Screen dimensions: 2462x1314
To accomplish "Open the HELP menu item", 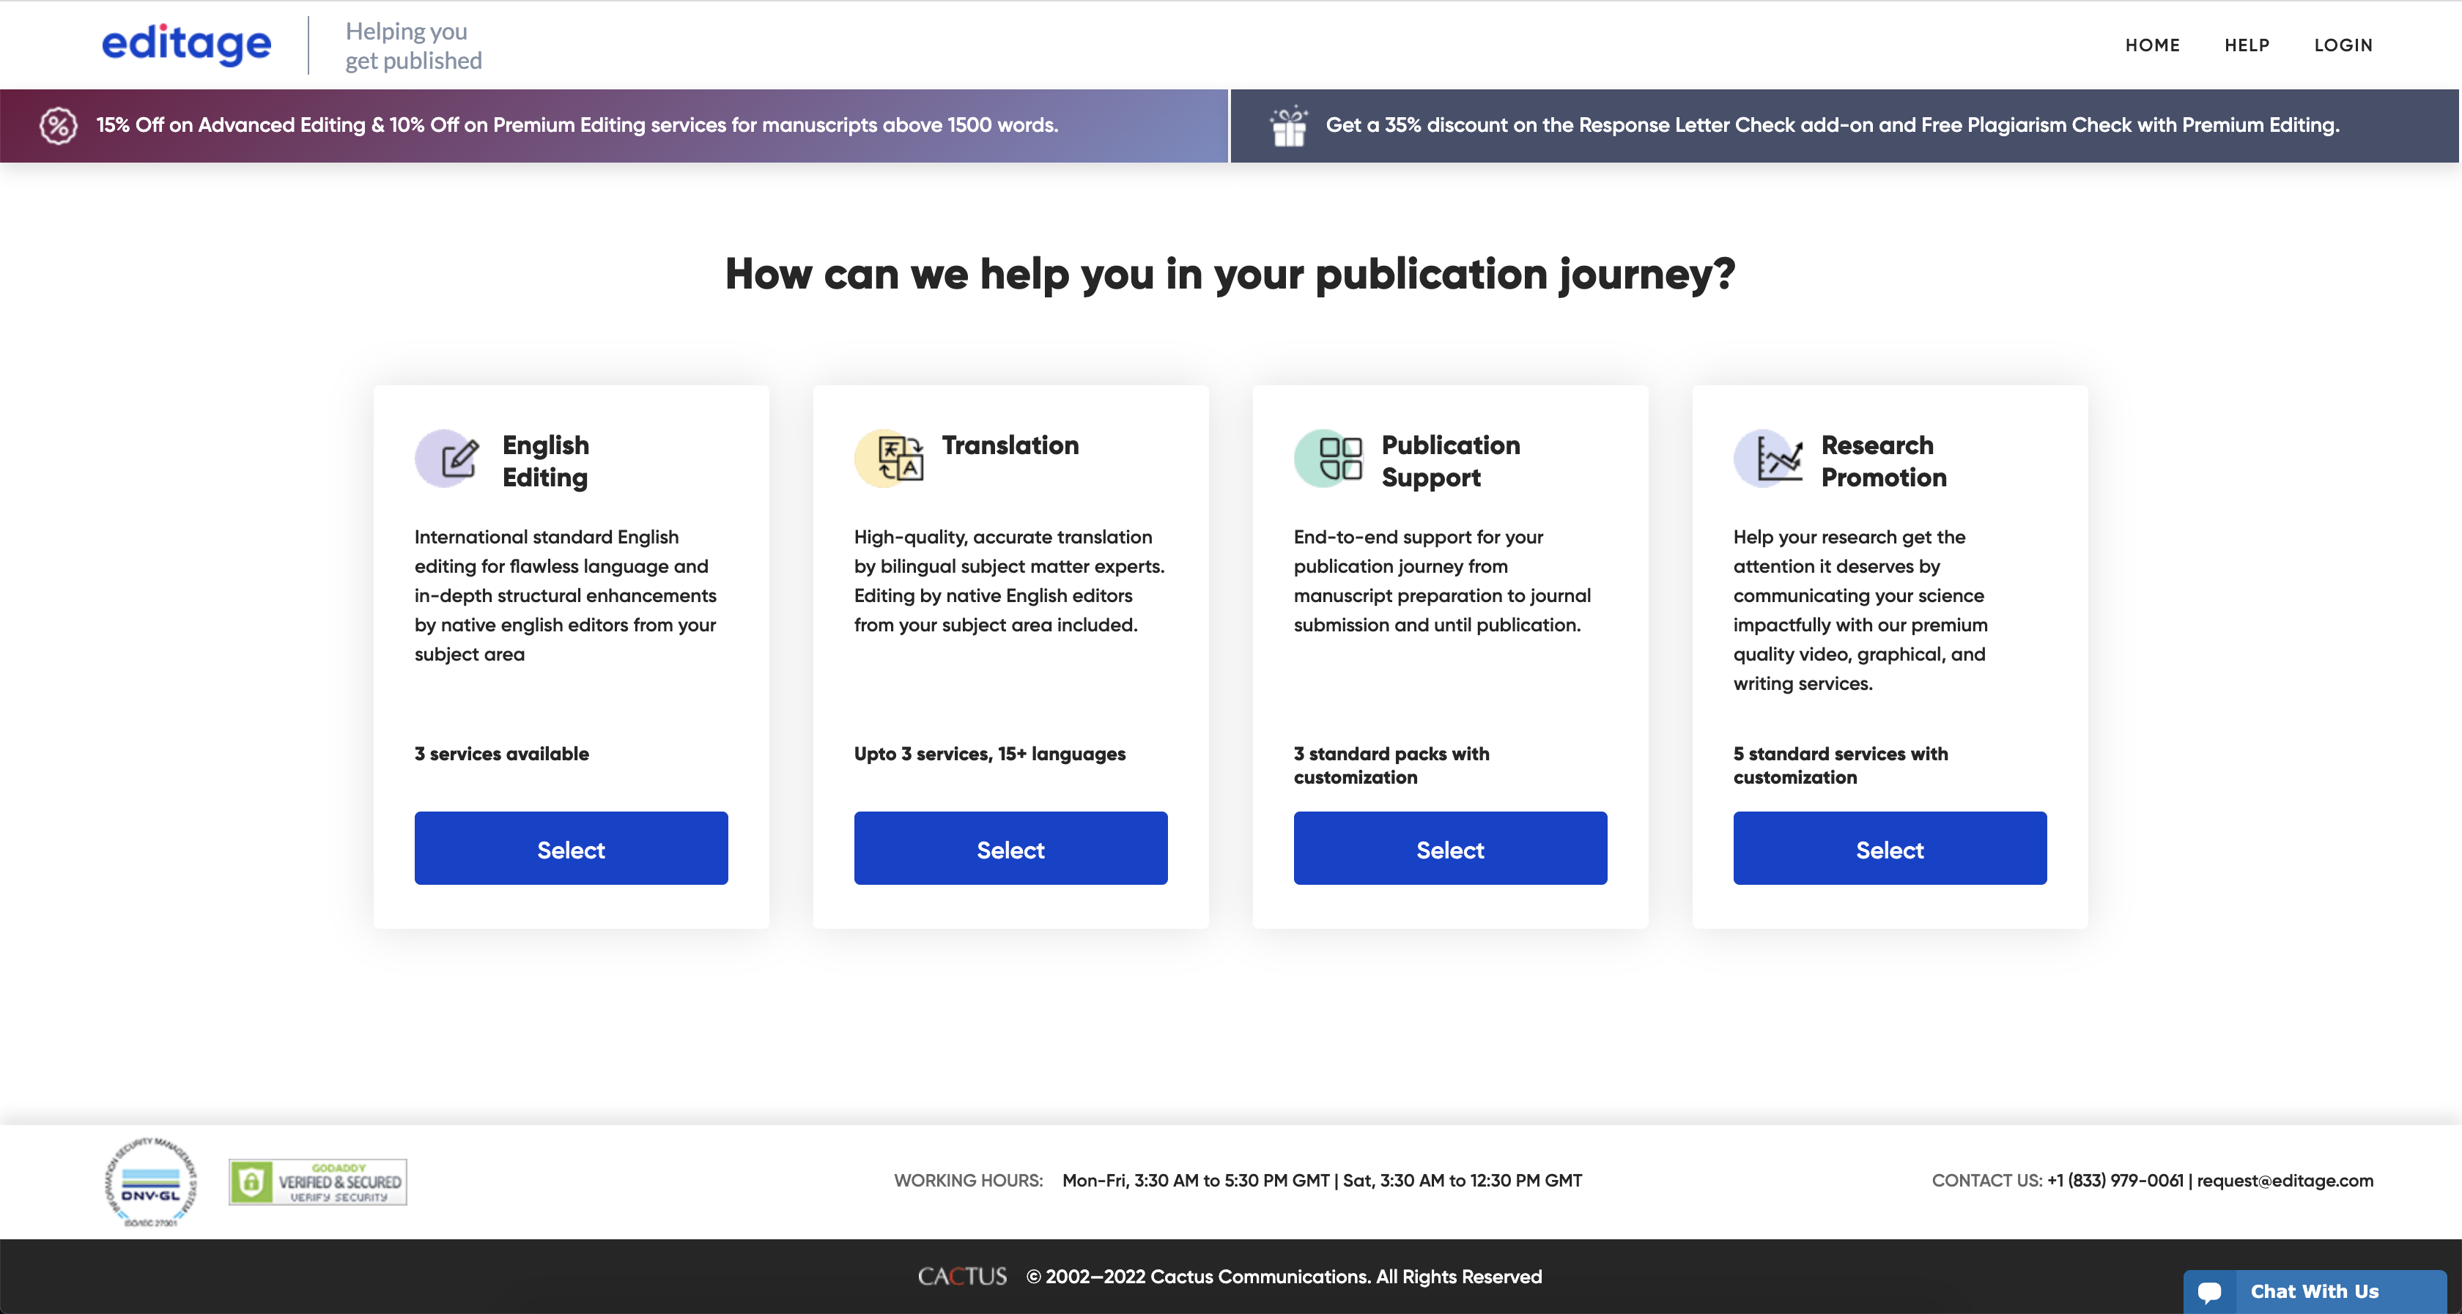I will (2247, 45).
